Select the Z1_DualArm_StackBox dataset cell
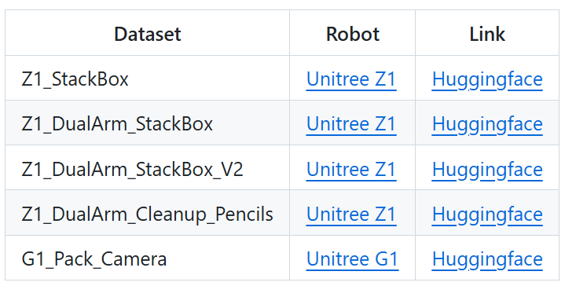The height and width of the screenshot is (286, 565). tap(148, 123)
